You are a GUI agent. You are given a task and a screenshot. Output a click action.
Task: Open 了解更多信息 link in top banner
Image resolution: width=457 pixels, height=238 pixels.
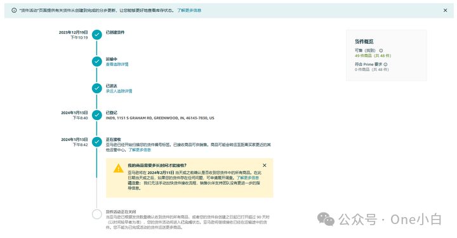[x=189, y=10]
